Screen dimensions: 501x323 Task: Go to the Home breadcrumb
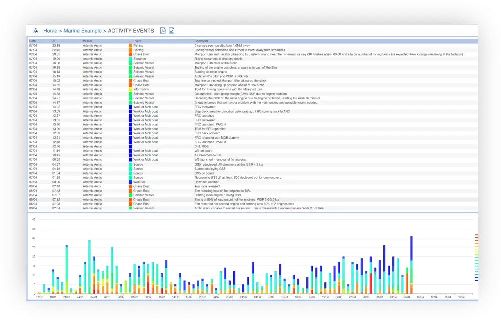(x=50, y=31)
